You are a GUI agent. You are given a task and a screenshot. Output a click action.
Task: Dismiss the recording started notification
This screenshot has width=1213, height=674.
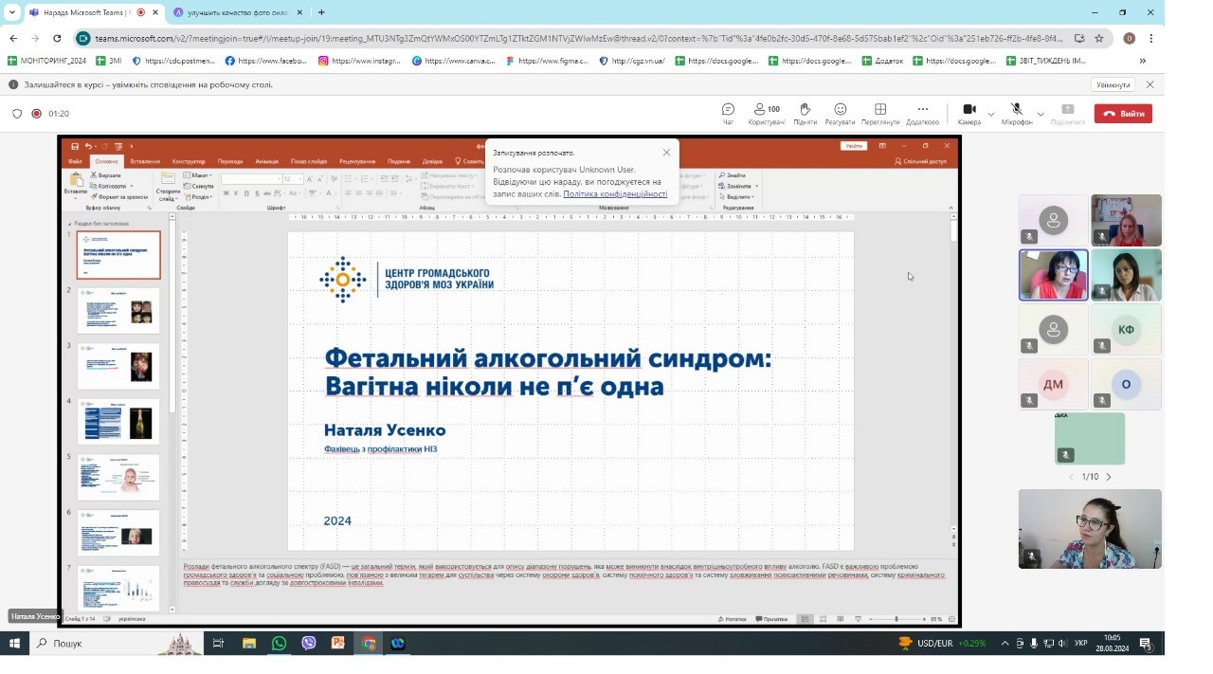point(666,153)
